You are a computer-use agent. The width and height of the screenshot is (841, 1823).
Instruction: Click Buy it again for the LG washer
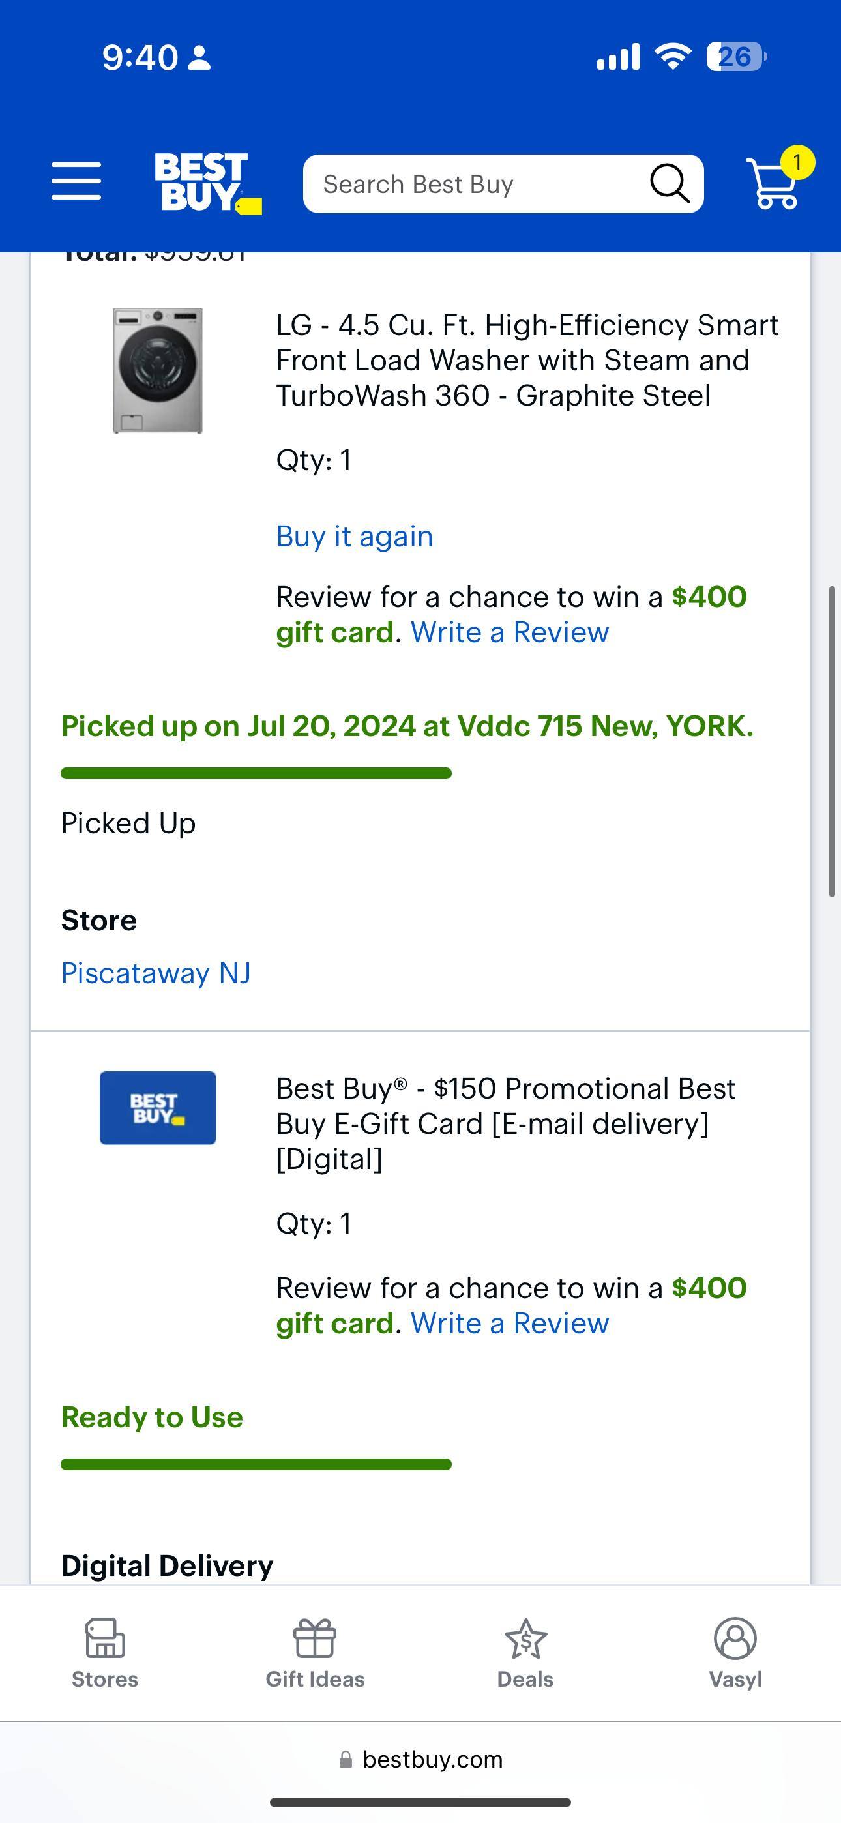[354, 537]
